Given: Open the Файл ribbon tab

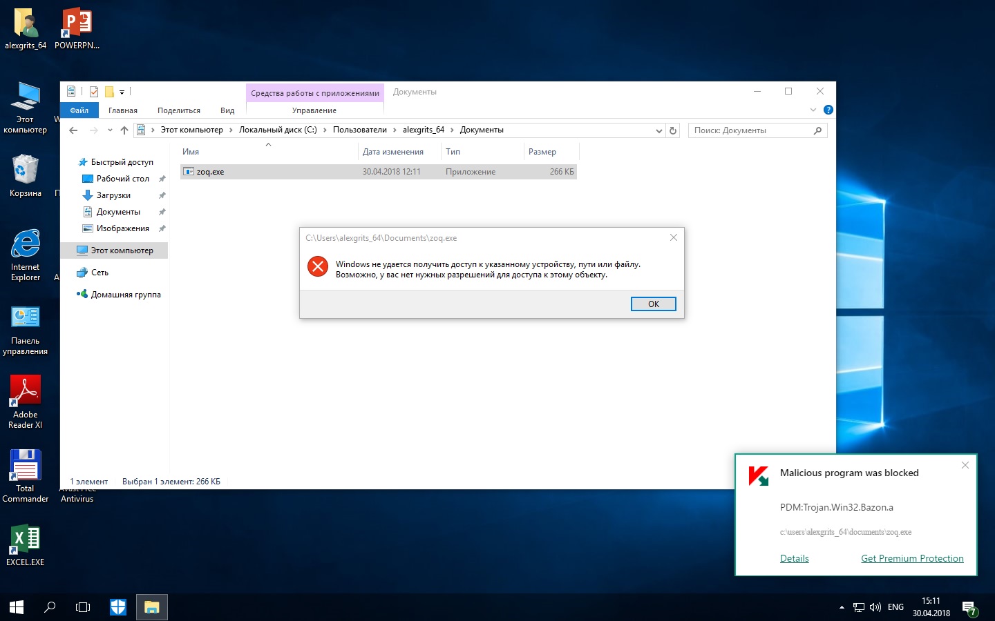Looking at the screenshot, I should (x=79, y=110).
